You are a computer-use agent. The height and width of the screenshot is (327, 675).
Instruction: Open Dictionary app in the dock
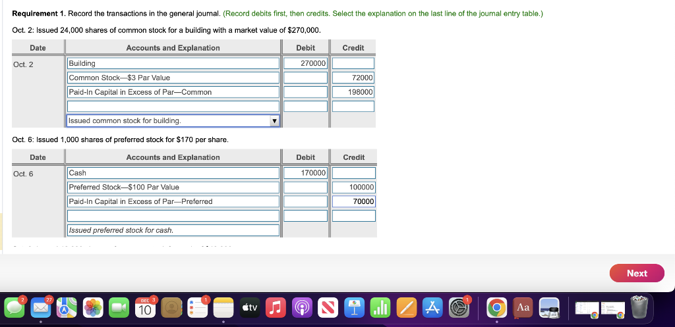coord(523,308)
